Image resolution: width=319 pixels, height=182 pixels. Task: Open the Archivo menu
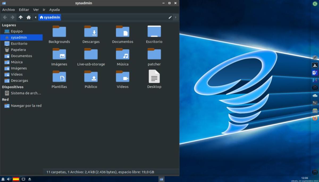tap(9, 10)
